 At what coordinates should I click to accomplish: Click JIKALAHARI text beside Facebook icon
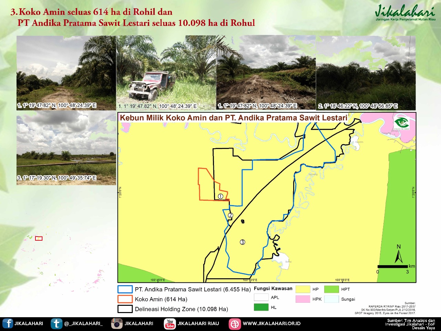coord(29,323)
